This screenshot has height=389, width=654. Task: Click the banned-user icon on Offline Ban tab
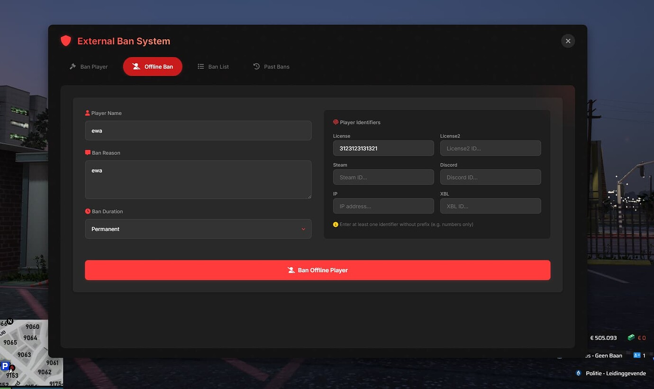[136, 66]
